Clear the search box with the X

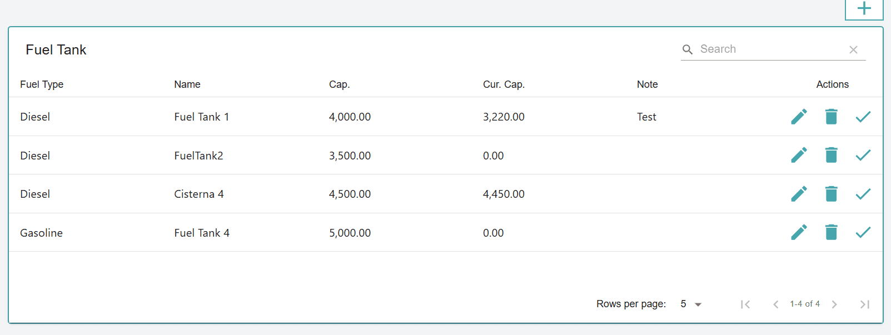(853, 49)
